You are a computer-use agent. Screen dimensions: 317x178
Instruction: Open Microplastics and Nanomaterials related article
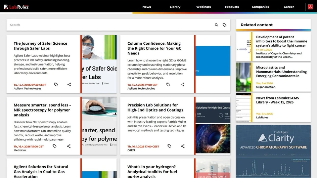click(x=281, y=72)
